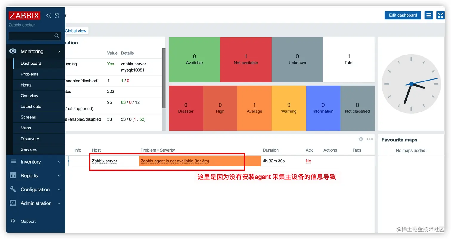Click the High severity tile
The height and width of the screenshot is (239, 451).
click(x=220, y=108)
